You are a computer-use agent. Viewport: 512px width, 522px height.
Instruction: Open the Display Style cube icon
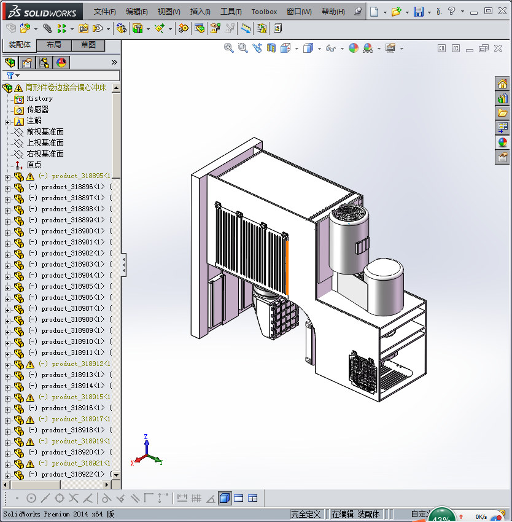point(308,49)
